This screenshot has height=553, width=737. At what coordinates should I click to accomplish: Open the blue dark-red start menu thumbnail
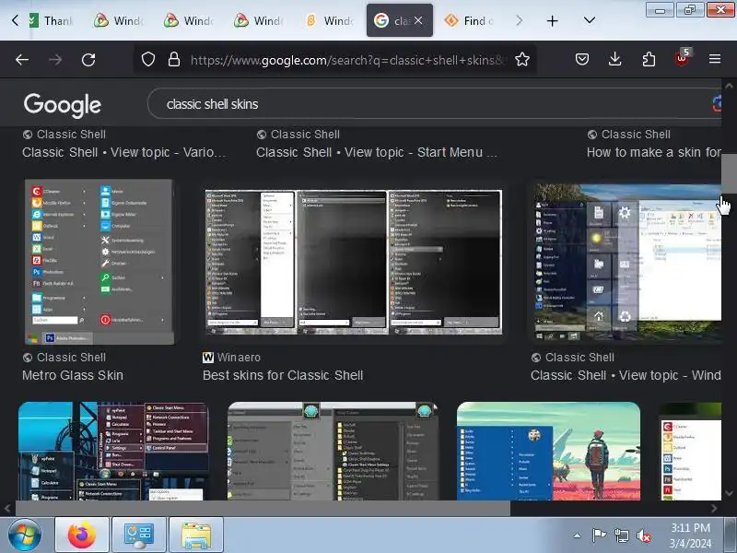pyautogui.click(x=113, y=451)
